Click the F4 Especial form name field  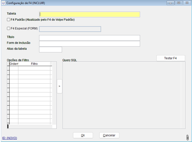pyautogui.click(x=70, y=29)
